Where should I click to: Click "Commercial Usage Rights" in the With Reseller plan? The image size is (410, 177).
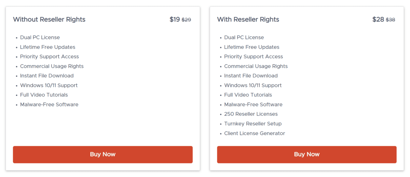point(256,66)
